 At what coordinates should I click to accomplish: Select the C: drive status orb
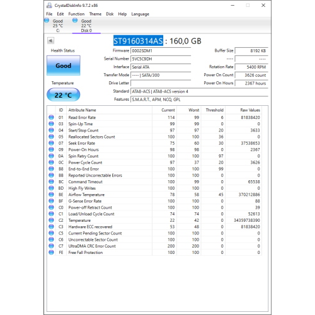[47, 21]
